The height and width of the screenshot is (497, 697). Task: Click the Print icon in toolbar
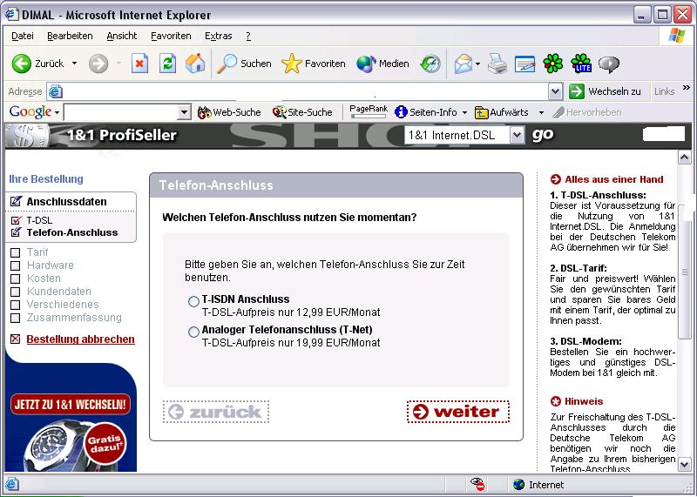pyautogui.click(x=497, y=64)
